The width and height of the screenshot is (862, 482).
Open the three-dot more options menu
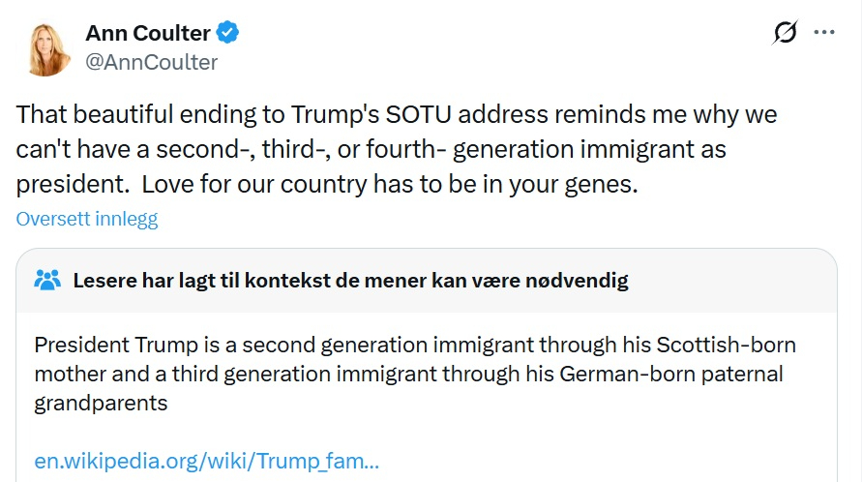tap(824, 33)
